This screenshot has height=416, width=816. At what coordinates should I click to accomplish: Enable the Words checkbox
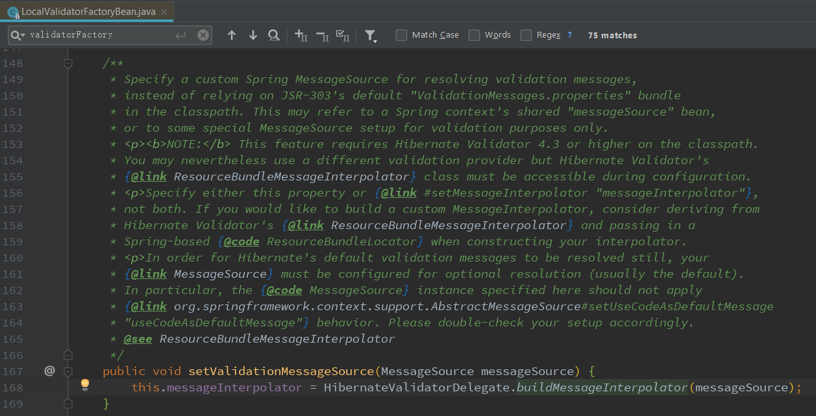[x=475, y=35]
